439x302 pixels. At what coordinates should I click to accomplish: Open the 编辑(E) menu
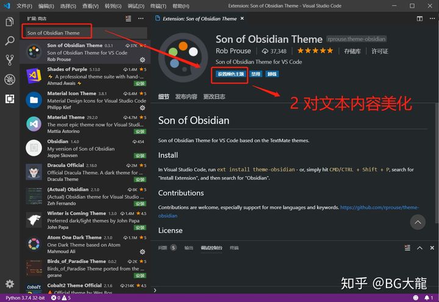click(x=46, y=6)
